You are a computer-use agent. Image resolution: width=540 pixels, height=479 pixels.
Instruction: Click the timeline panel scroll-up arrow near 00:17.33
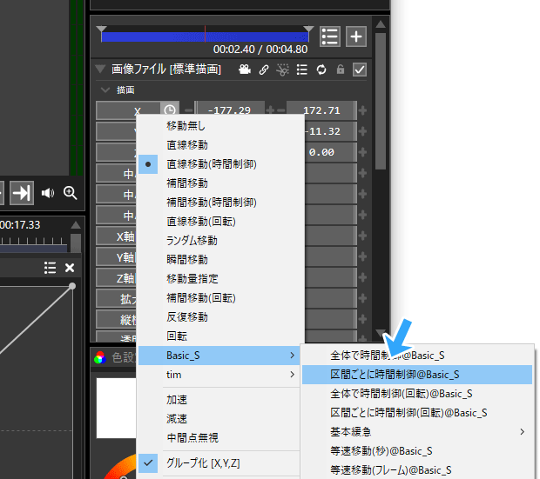point(76,225)
